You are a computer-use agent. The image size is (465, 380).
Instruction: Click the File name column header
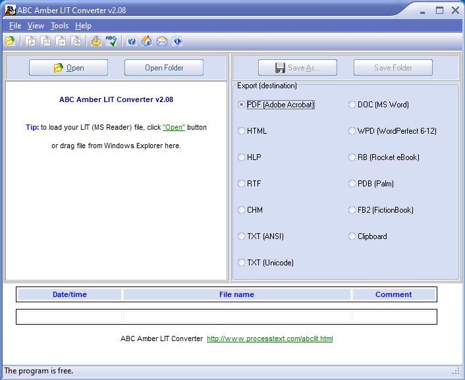tap(236, 294)
